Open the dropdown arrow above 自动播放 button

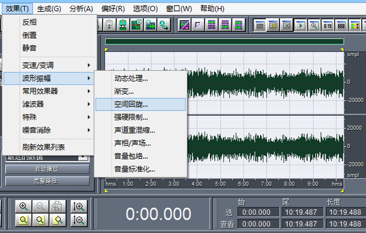tap(83, 157)
